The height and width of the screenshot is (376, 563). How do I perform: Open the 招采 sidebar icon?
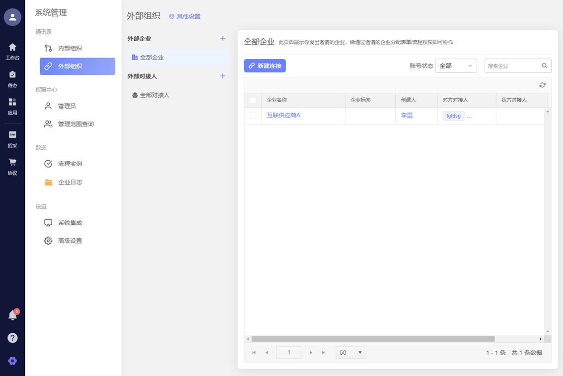pyautogui.click(x=12, y=139)
